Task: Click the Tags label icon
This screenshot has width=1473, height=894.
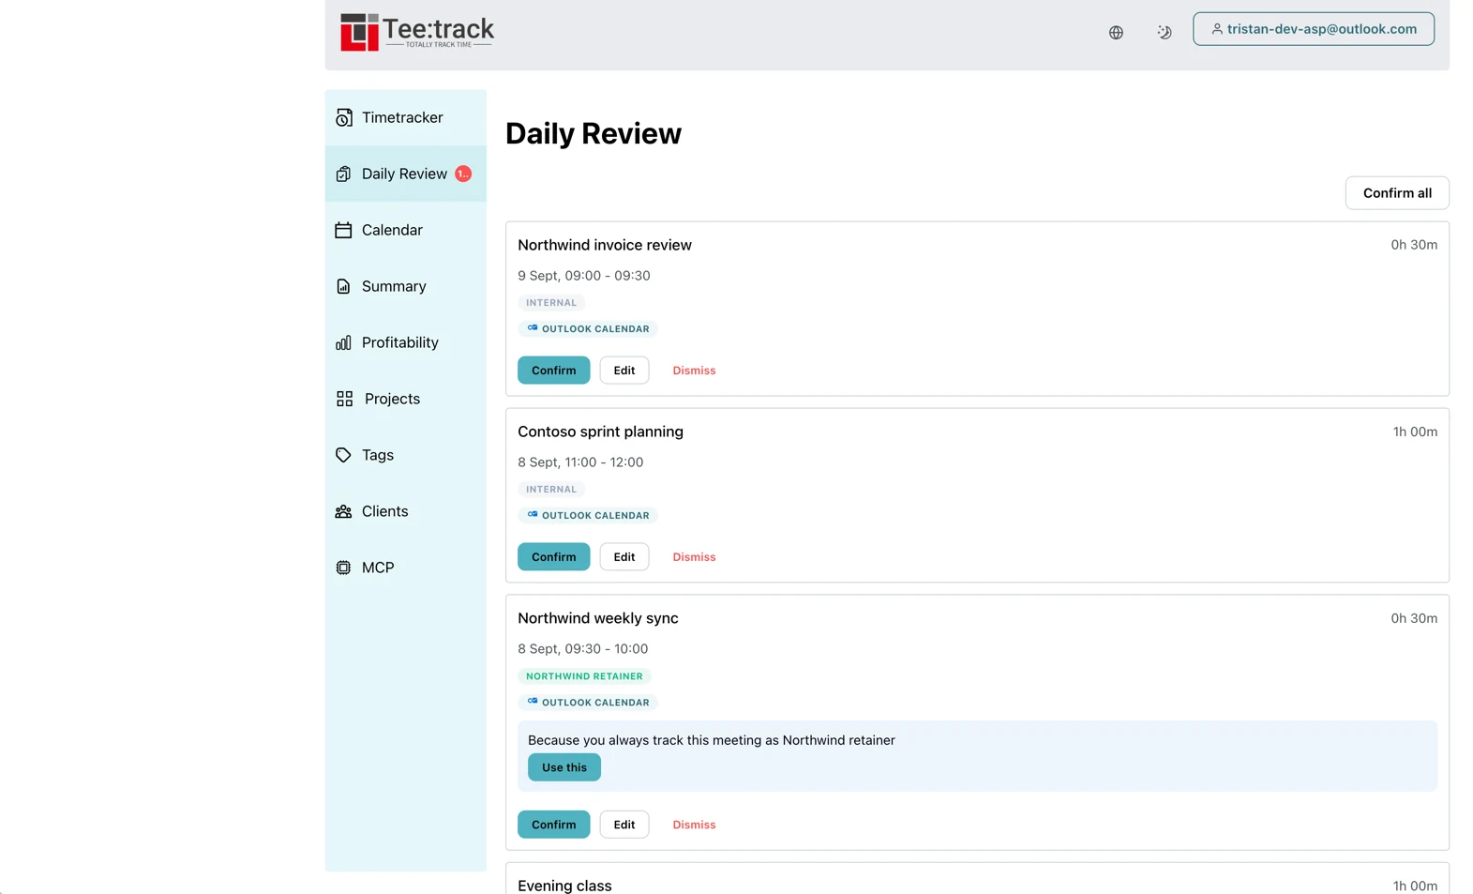Action: pyautogui.click(x=344, y=455)
